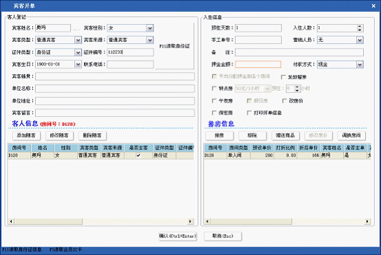Open the 50元/3小时 hourly rate dropdown

(268, 89)
